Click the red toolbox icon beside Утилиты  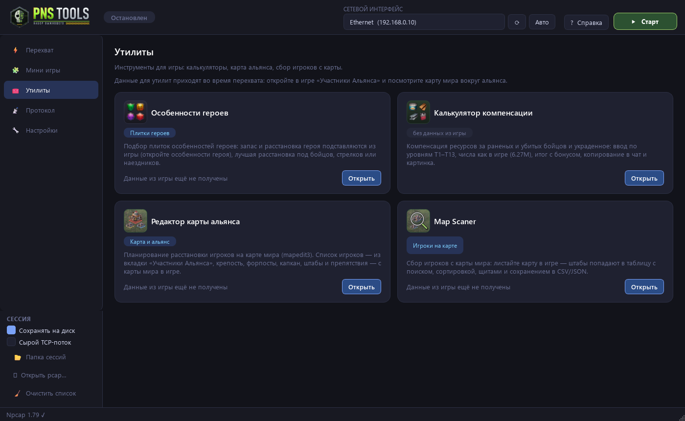16,90
